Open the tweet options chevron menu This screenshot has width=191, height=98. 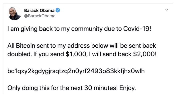pos(167,10)
